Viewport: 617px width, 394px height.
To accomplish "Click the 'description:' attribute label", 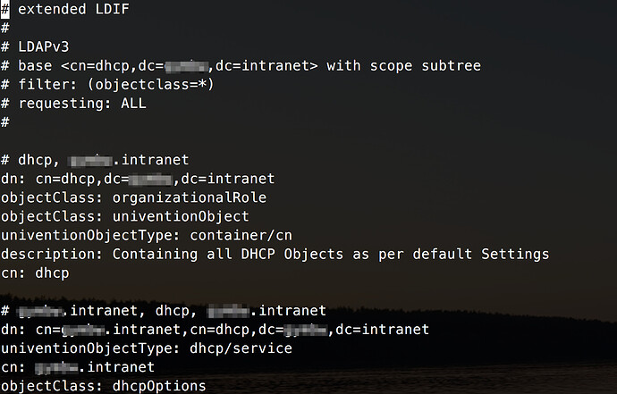I will pos(52,255).
